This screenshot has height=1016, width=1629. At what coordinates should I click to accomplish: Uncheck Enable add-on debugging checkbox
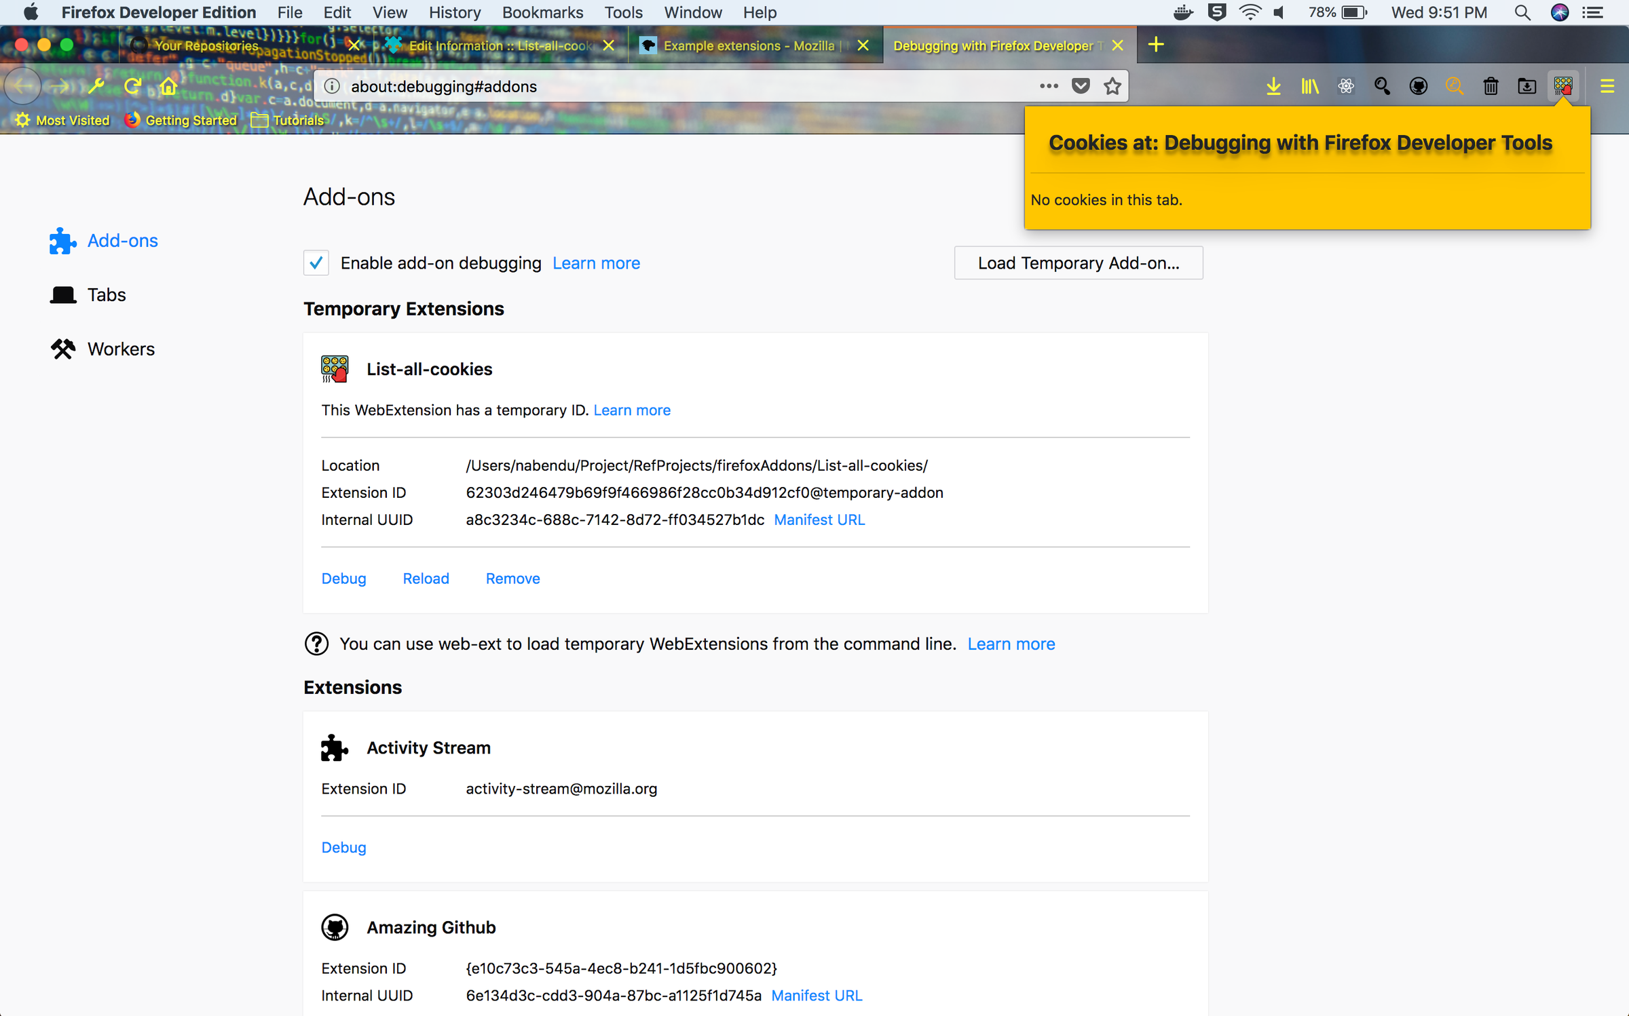click(316, 262)
